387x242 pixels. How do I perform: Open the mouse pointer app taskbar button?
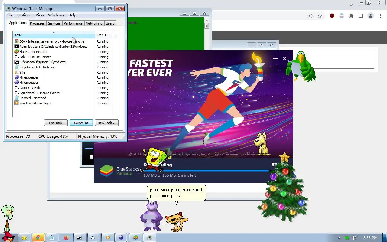93,237
